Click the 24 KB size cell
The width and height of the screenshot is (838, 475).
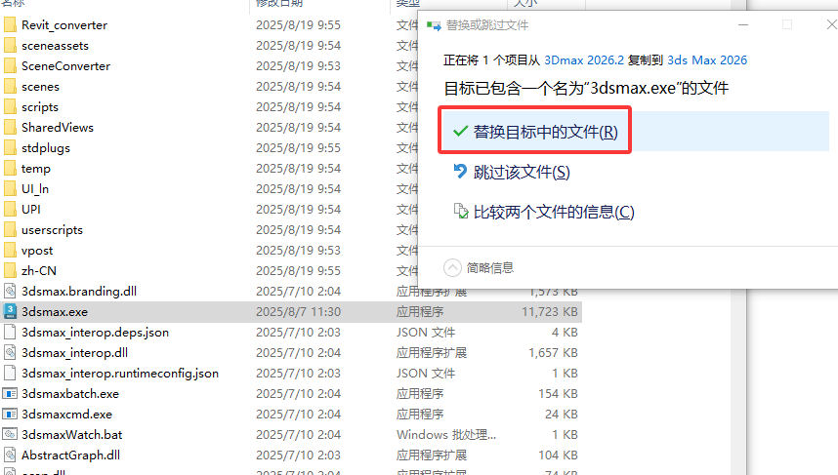[x=562, y=415]
